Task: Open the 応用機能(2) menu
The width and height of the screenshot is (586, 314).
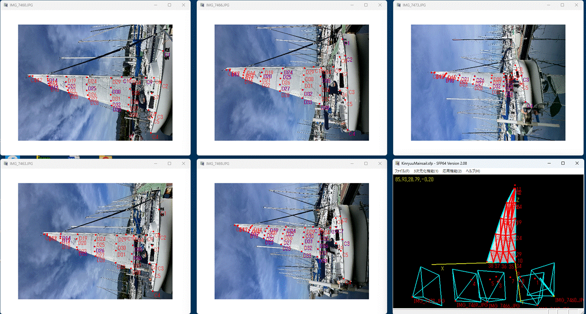Action: [x=452, y=171]
